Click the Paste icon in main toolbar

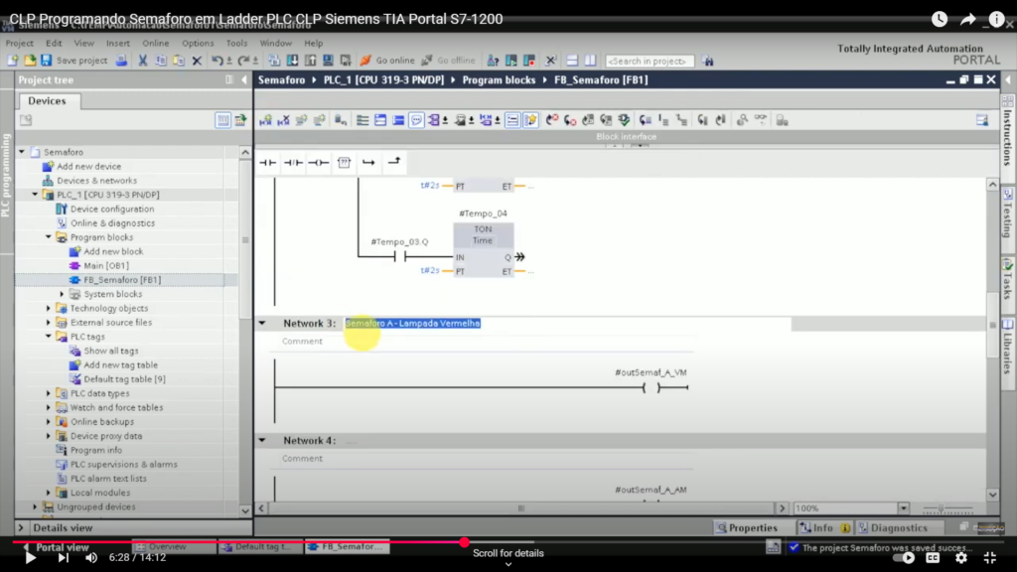tap(179, 61)
